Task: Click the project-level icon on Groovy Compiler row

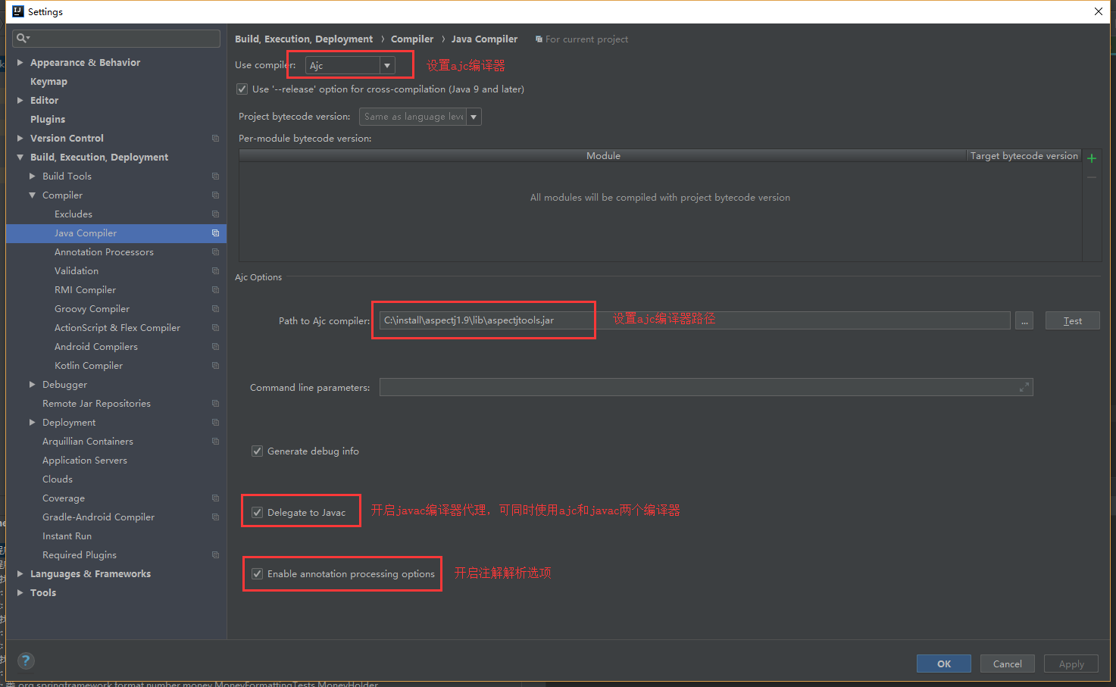Action: [215, 309]
